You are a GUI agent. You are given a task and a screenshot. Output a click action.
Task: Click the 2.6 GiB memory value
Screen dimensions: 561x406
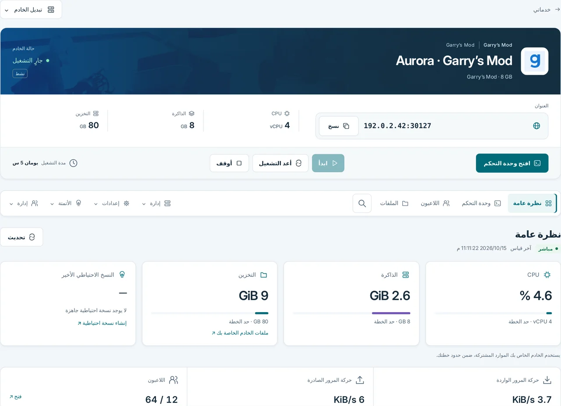pyautogui.click(x=390, y=296)
